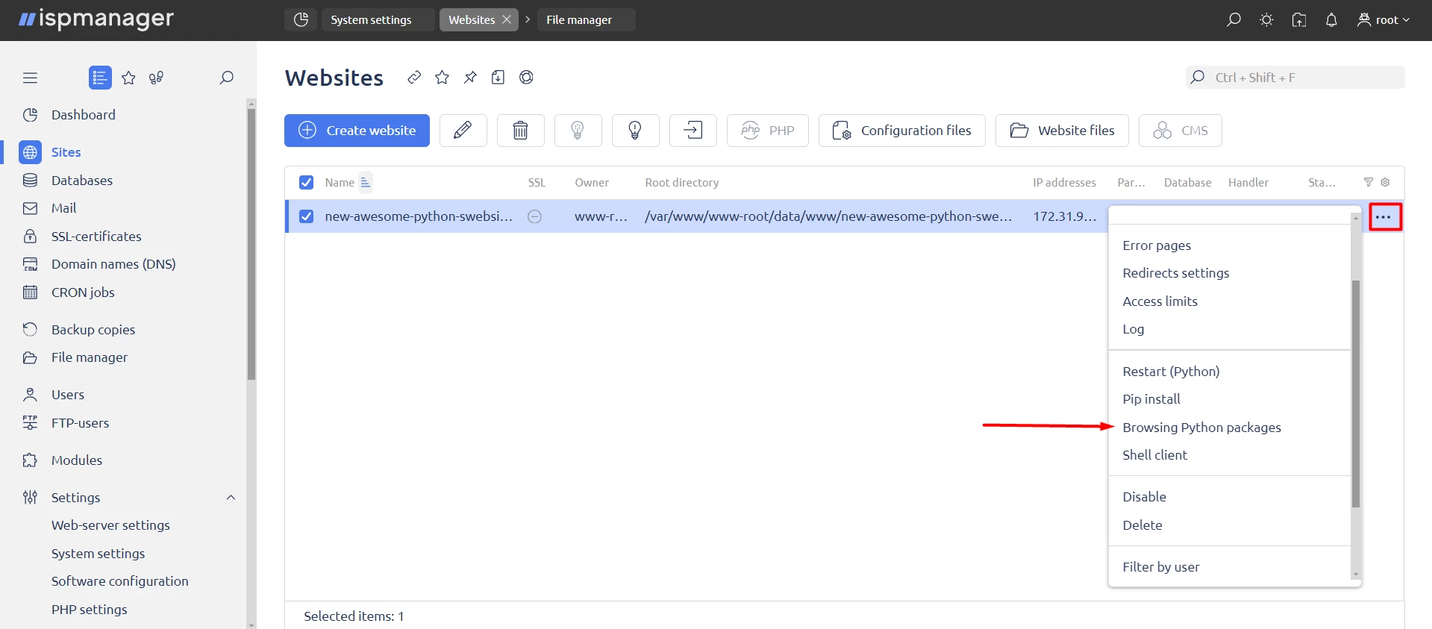Add Websites page to favorites star
The width and height of the screenshot is (1432, 629).
(x=442, y=77)
